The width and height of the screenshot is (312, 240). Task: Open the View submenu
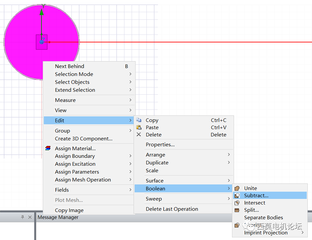coord(89,110)
